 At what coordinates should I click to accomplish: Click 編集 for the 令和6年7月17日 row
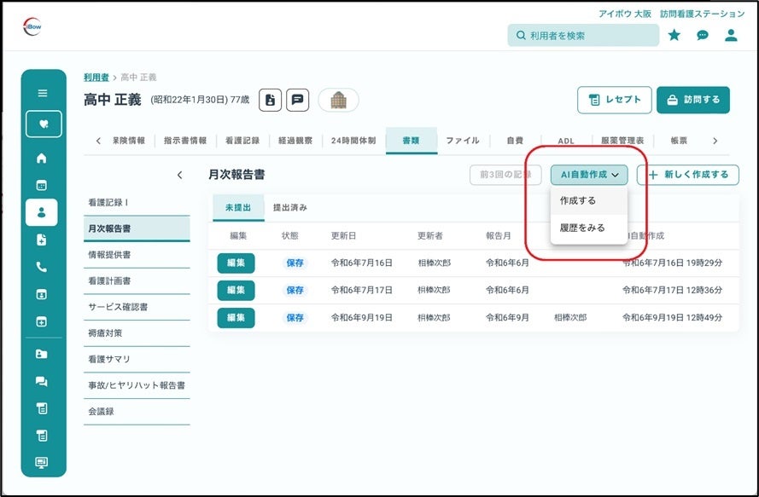pos(236,290)
